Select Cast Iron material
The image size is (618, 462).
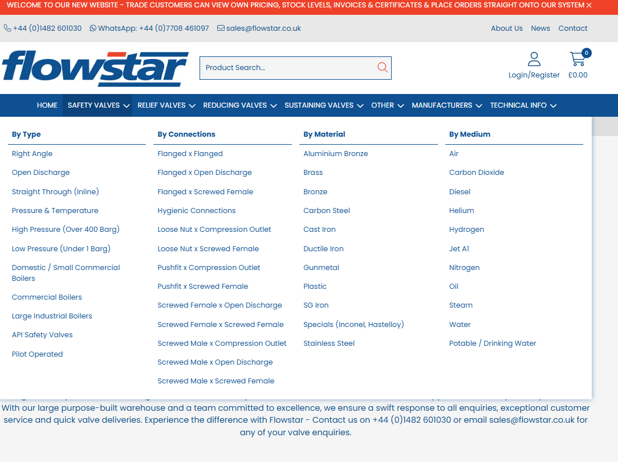(x=320, y=230)
